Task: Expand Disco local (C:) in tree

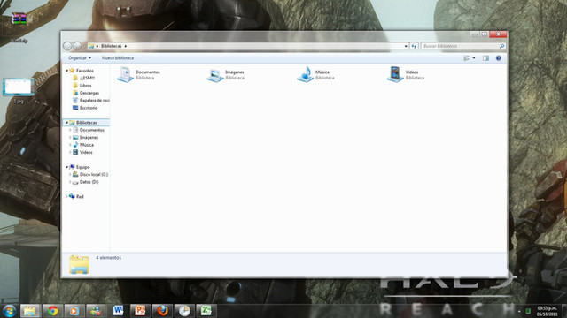Action: click(x=70, y=175)
